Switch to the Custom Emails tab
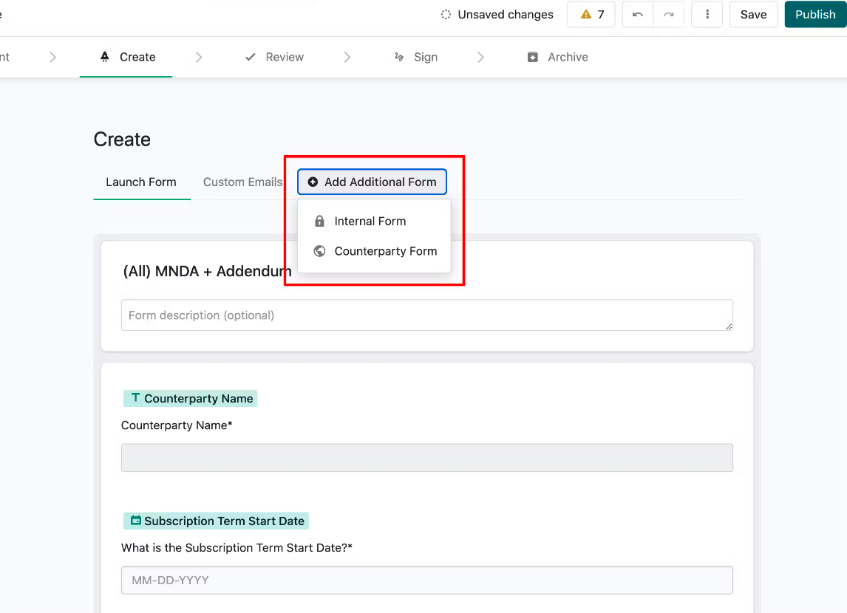 242,182
